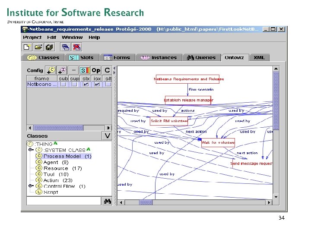Click the binoculars search icon below class tree
The width and height of the screenshot is (311, 233).
(x=107, y=202)
